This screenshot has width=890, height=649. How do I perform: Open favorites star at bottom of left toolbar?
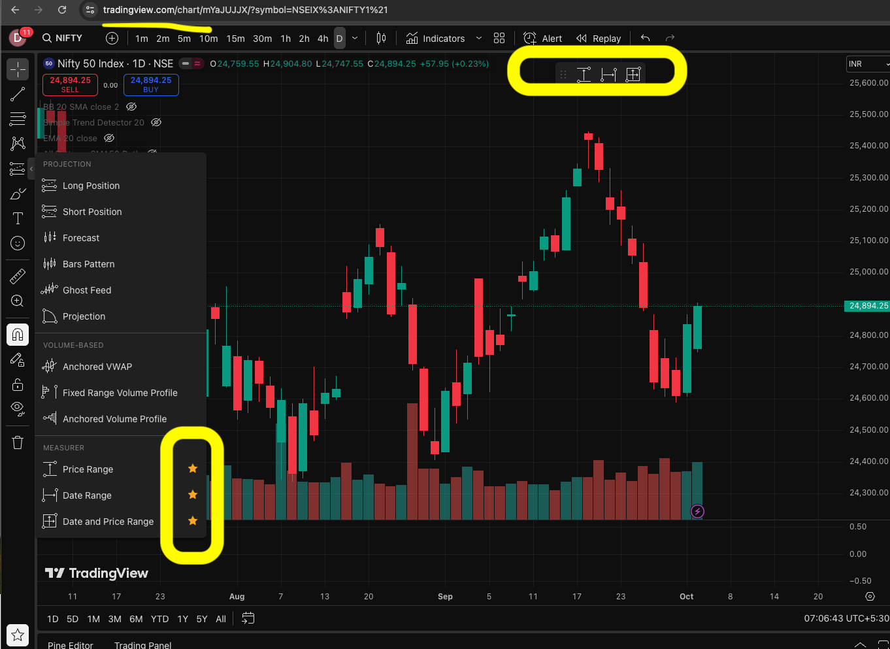coord(18,635)
